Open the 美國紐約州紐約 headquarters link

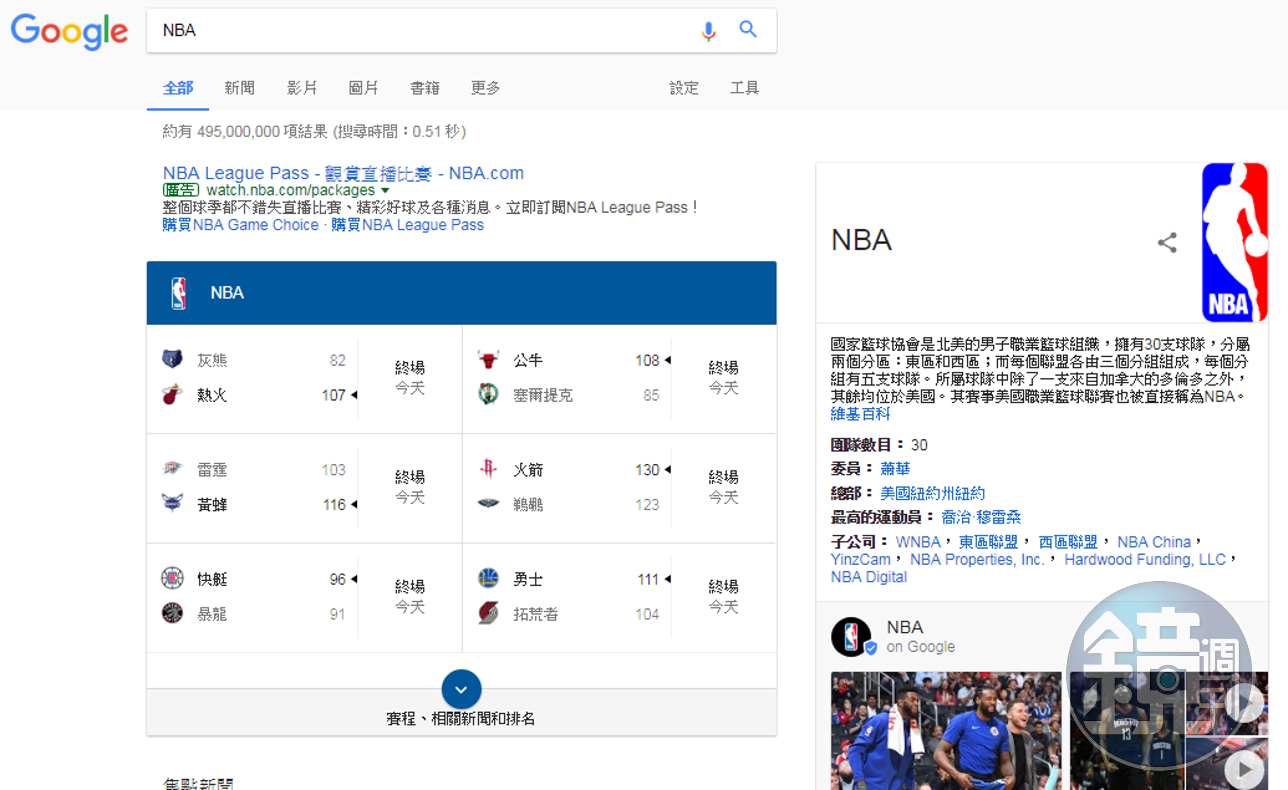pos(933,494)
